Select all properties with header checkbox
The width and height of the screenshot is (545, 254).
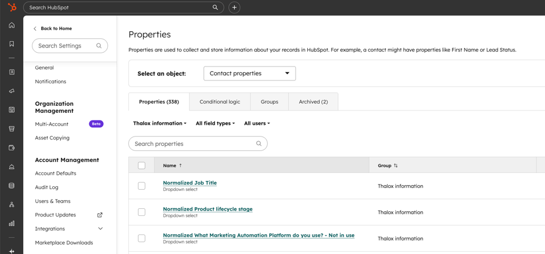141,165
